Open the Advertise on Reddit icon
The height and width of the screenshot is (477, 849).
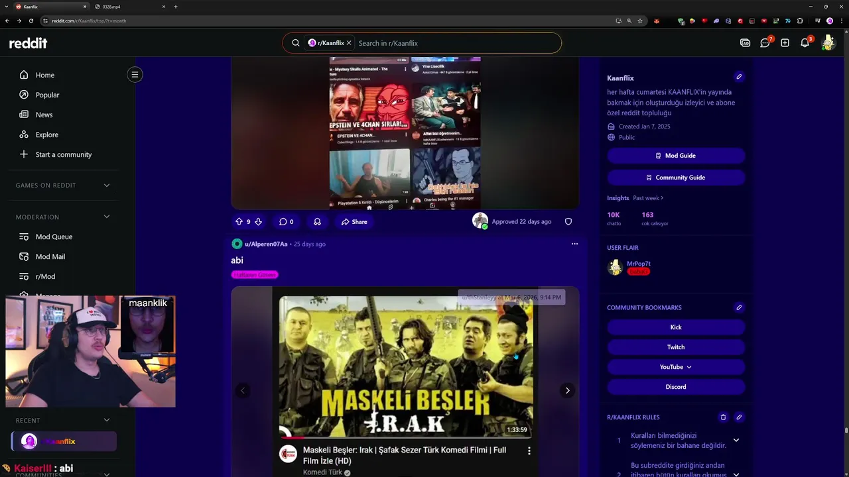pos(745,43)
